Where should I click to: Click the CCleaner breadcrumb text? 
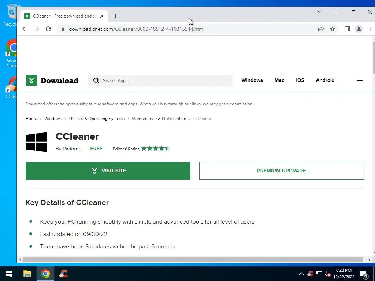[202, 119]
